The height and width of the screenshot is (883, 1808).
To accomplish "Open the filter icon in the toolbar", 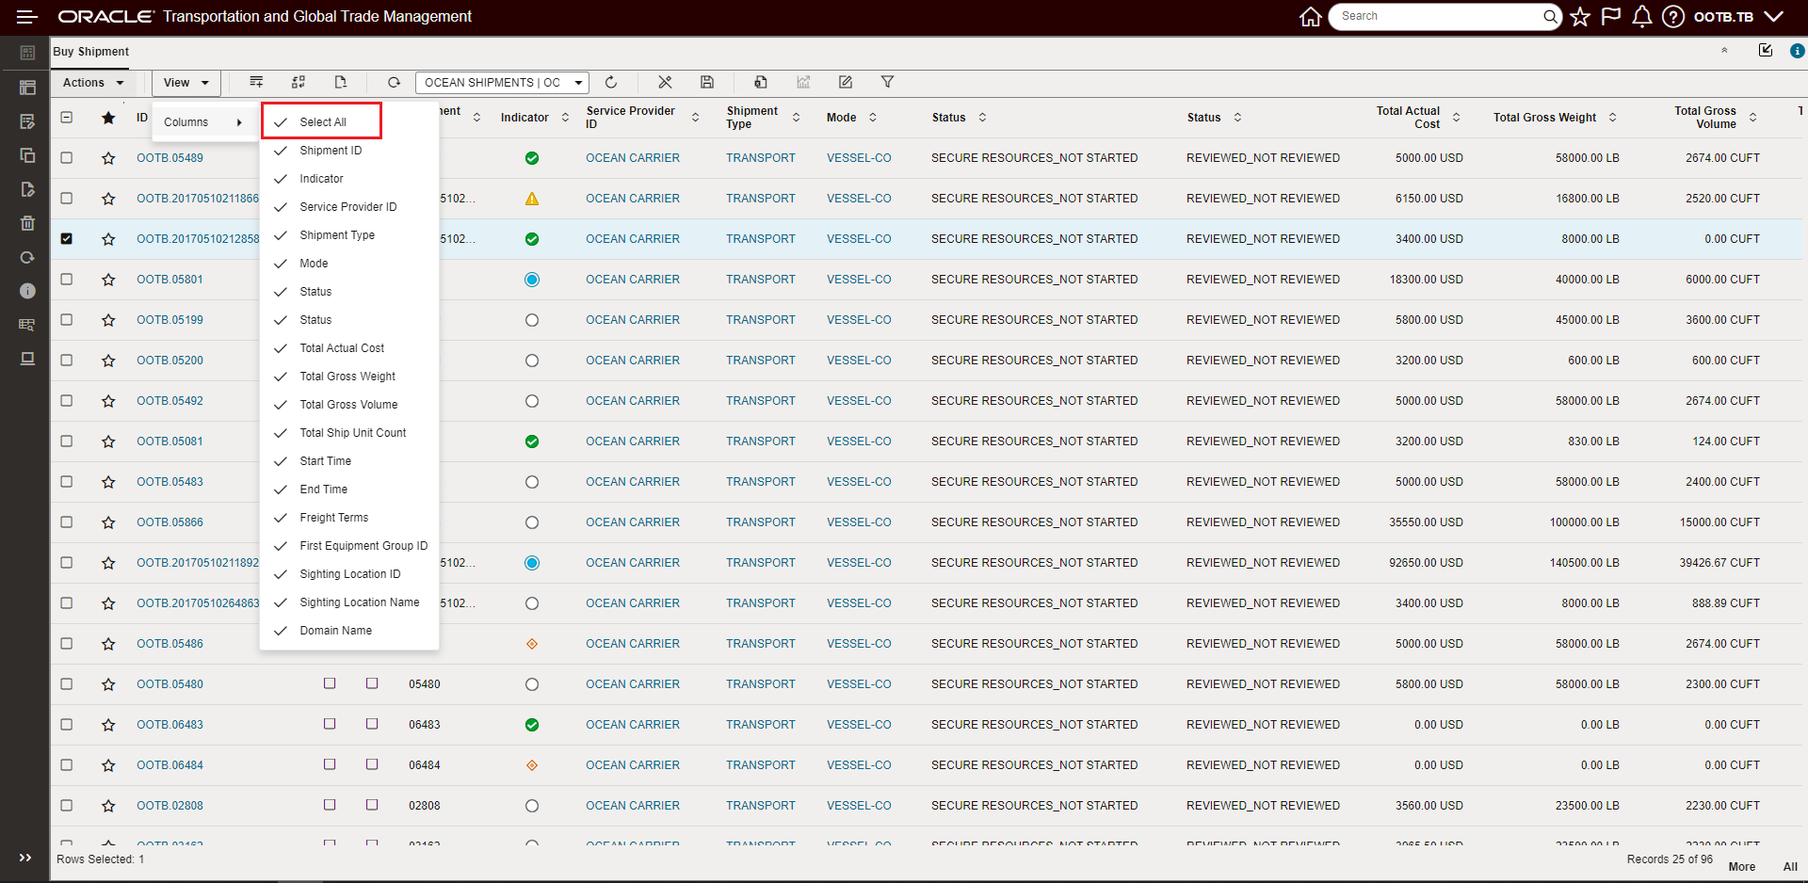I will [x=887, y=83].
